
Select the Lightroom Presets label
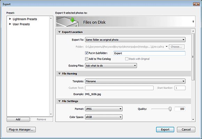[x=25, y=19]
